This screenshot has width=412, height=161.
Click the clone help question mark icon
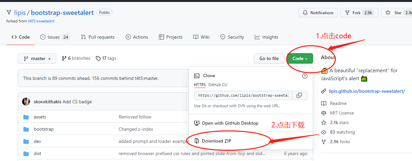[x=305, y=76]
